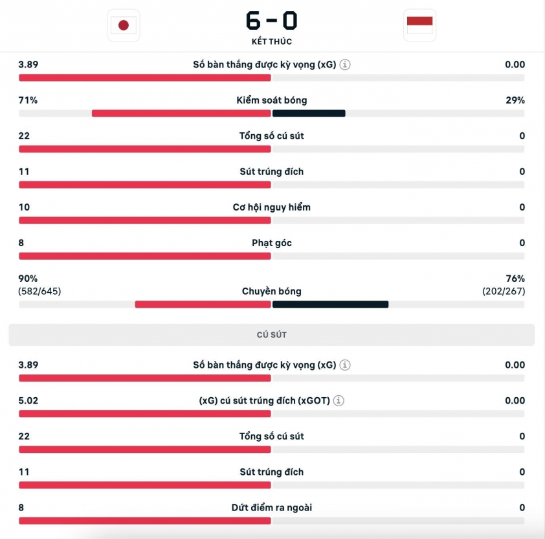Image resolution: width=545 pixels, height=539 pixels.
Task: Click the 6 - 0 match score
Action: click(271, 20)
